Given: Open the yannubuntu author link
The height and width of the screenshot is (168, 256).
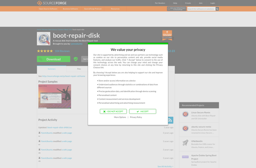Looking at the screenshot, I should coord(77,44).
